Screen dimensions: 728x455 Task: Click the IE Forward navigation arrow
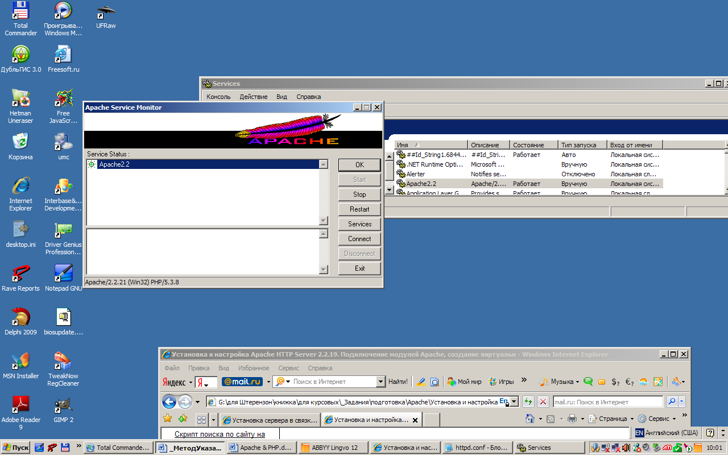click(x=185, y=402)
